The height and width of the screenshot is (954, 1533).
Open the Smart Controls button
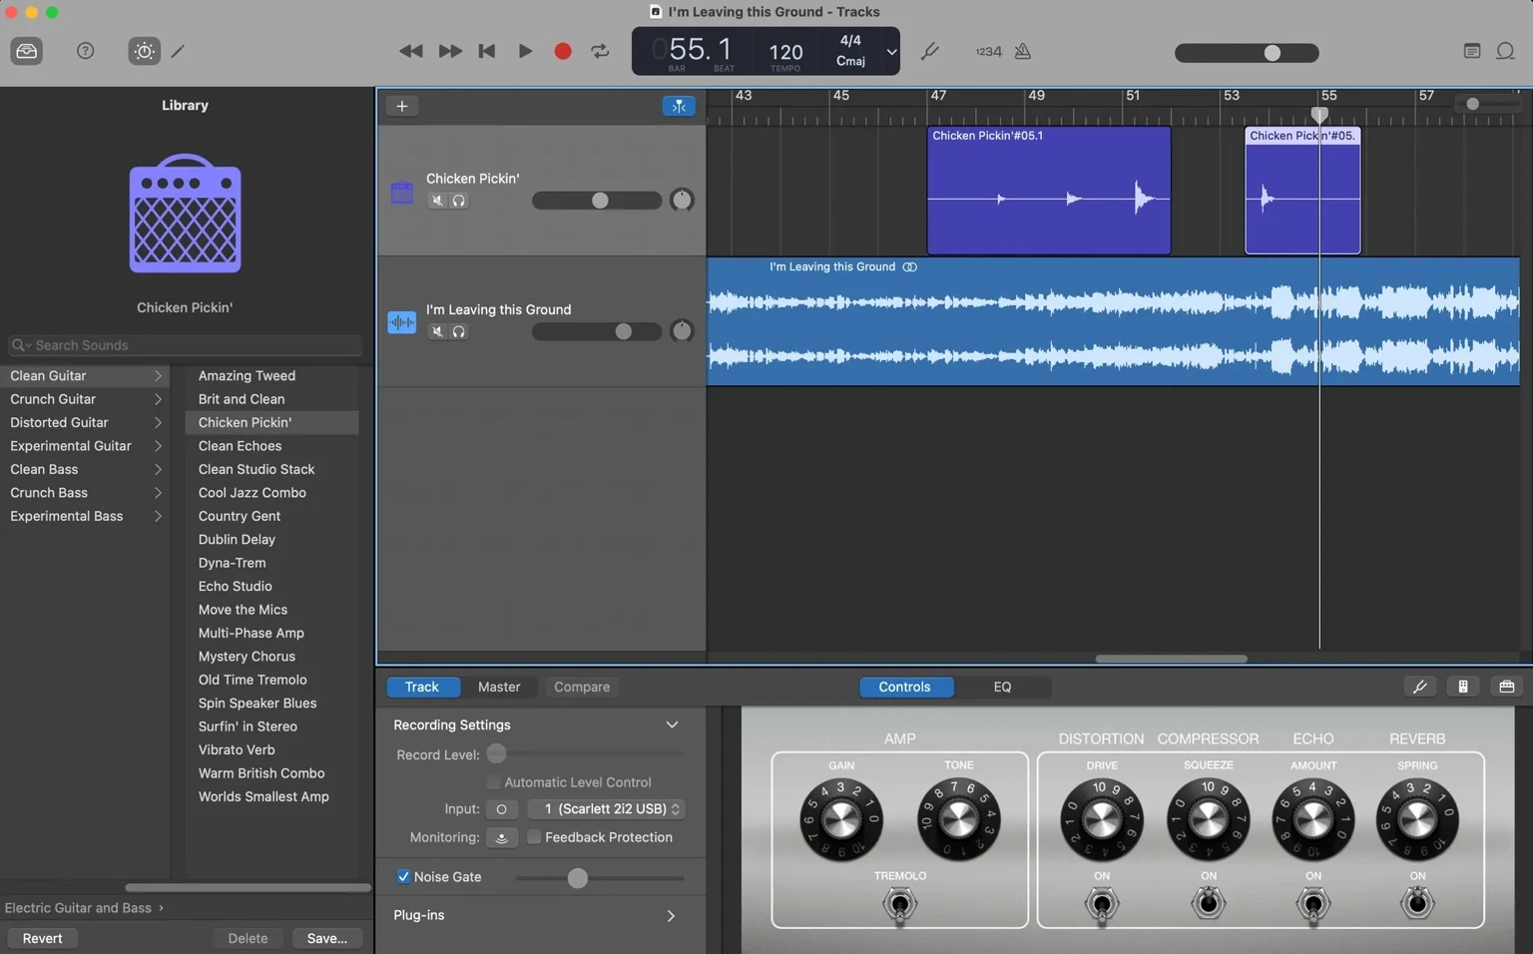point(145,51)
